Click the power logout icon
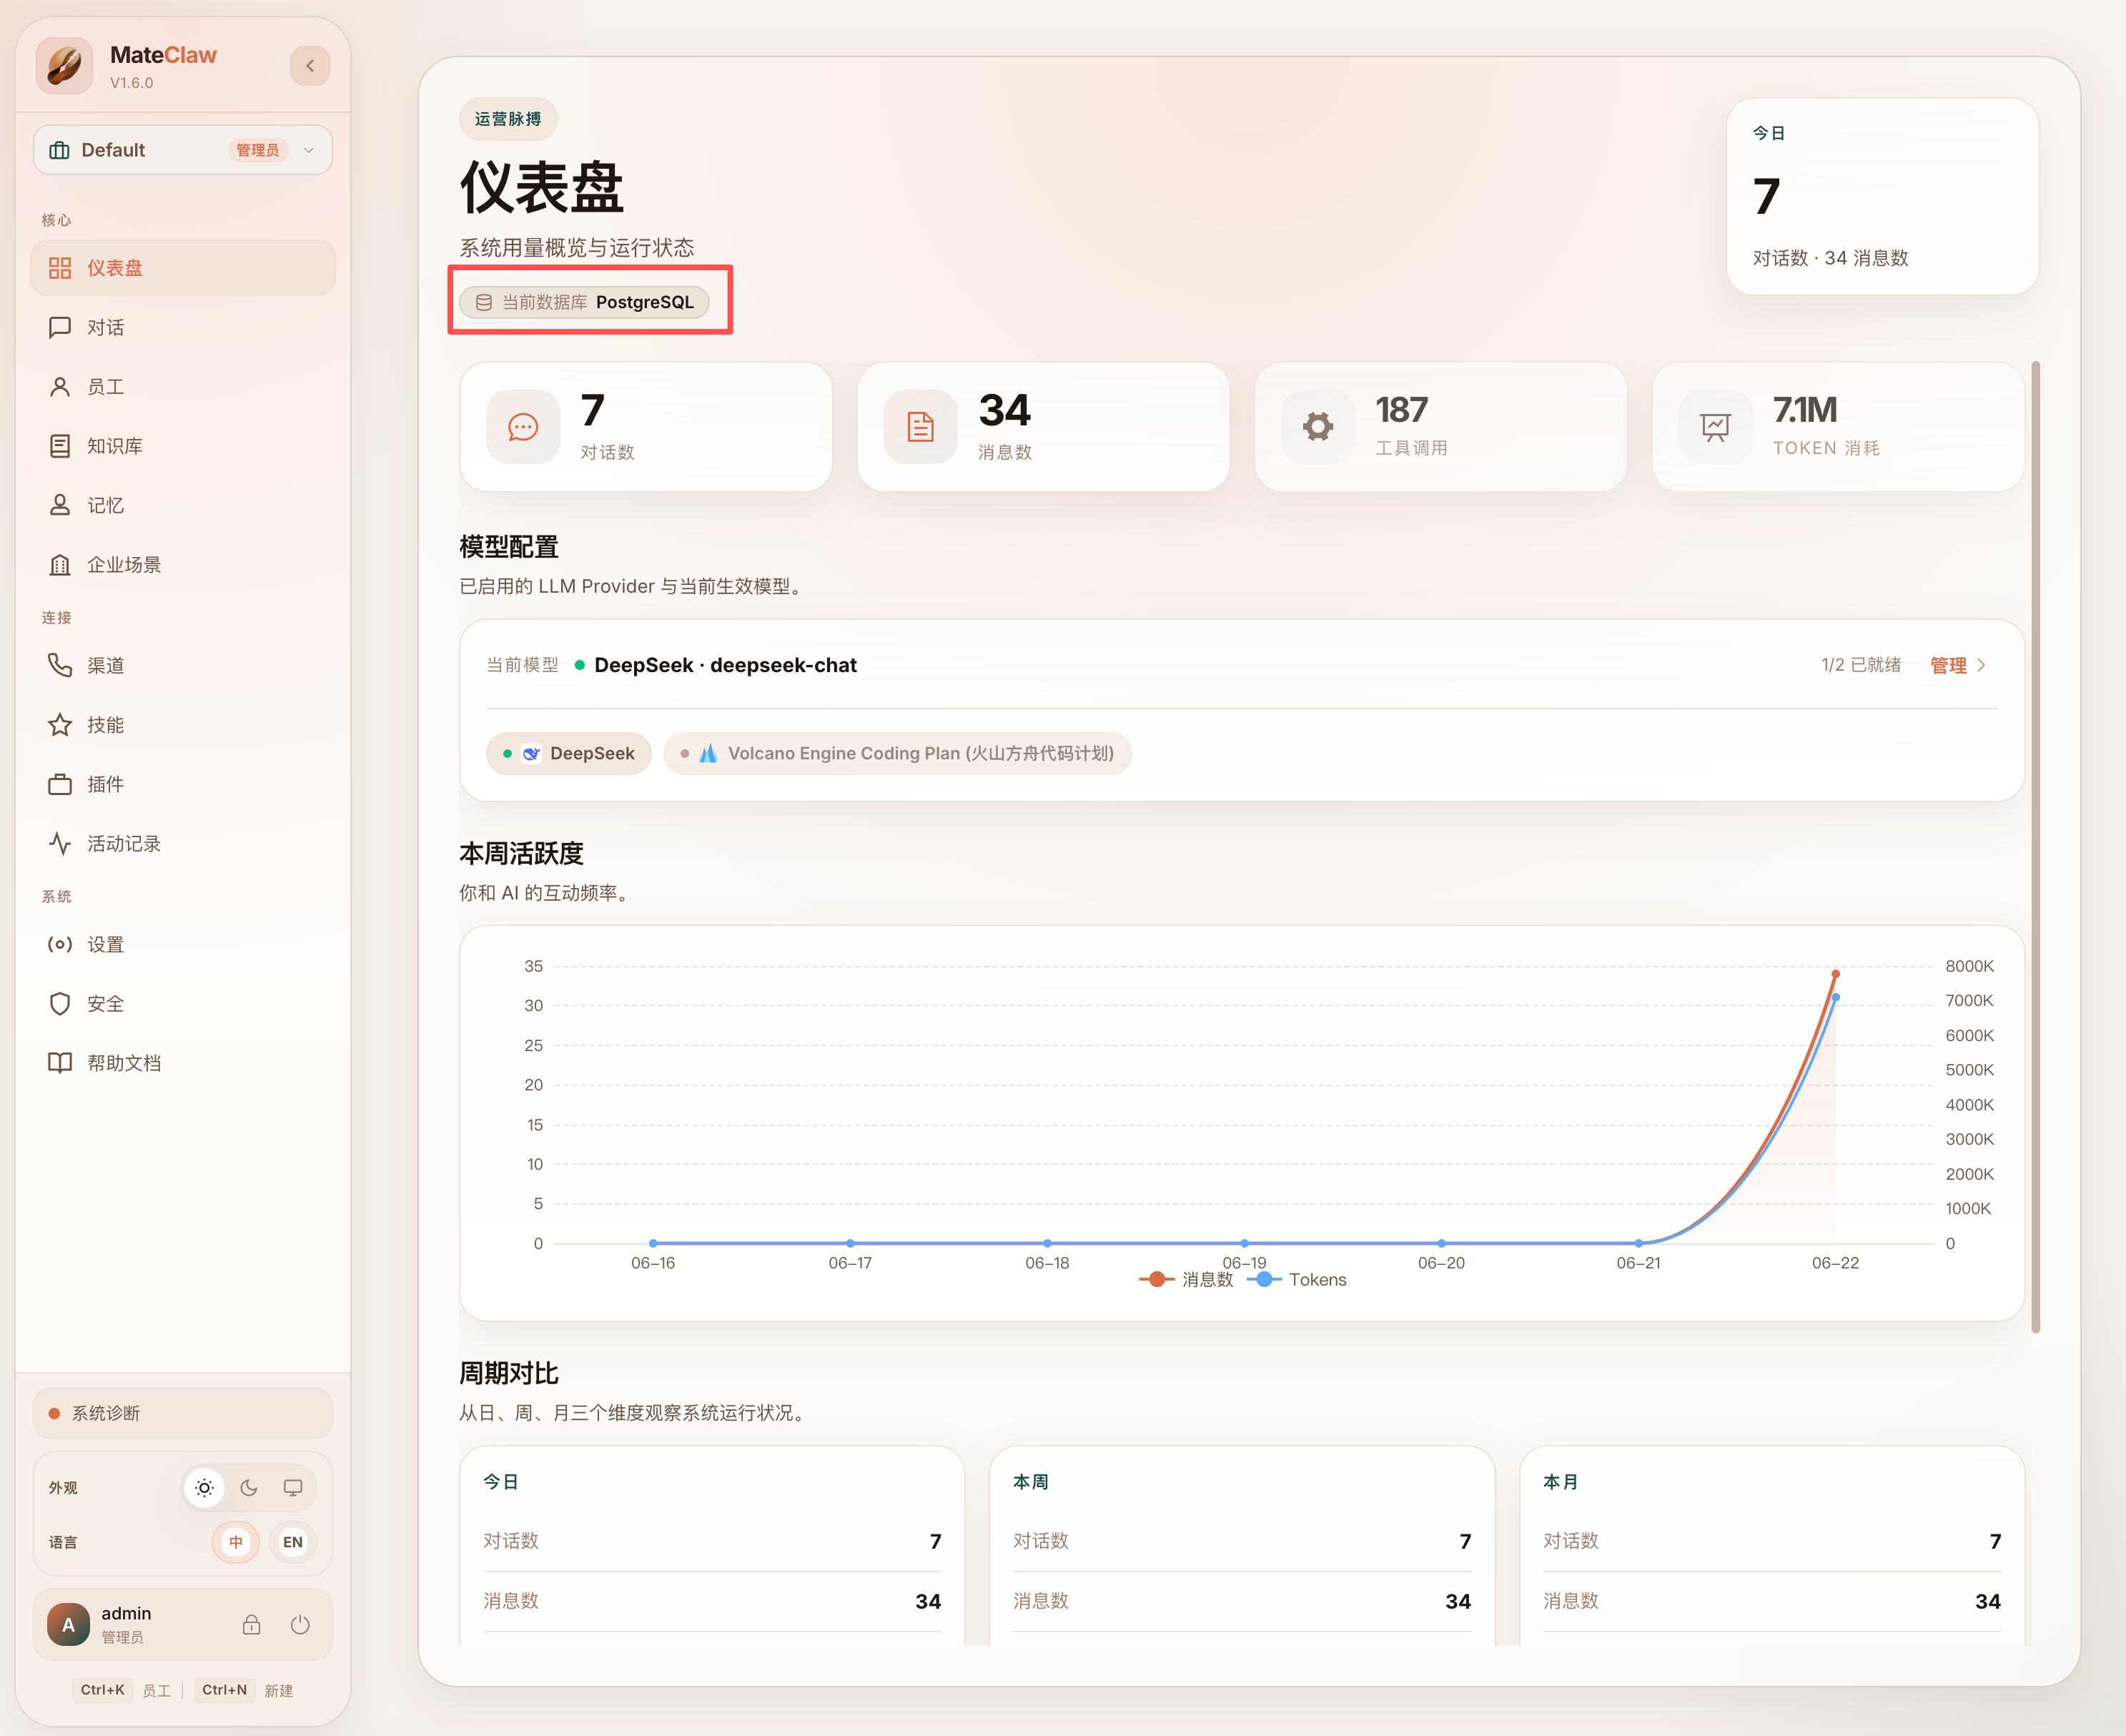Viewport: 2126px width, 1736px height. click(300, 1624)
